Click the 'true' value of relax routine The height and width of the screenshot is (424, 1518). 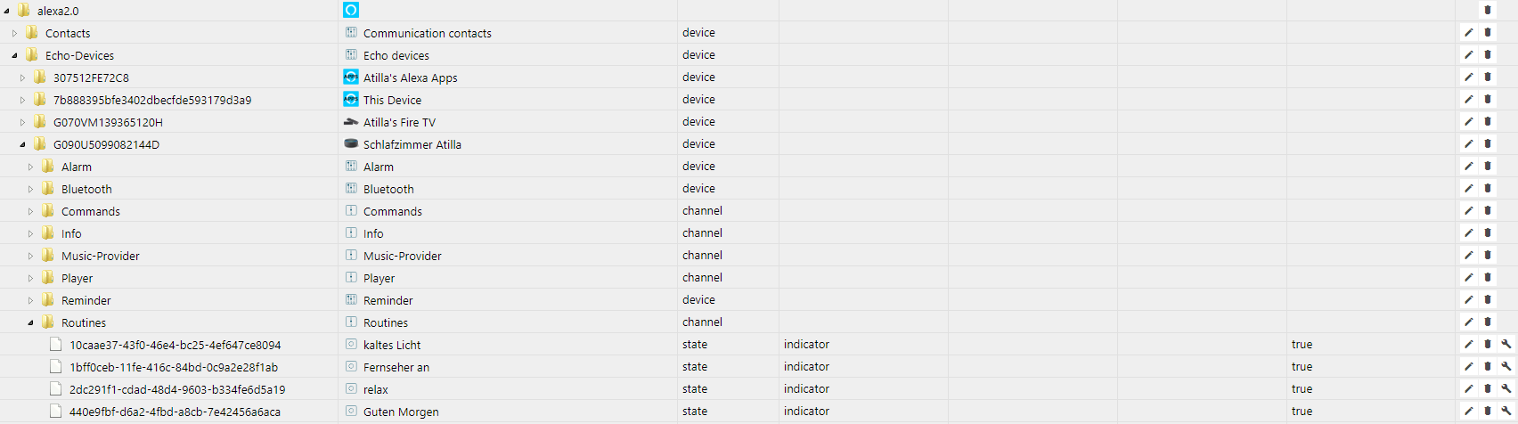click(x=1302, y=389)
